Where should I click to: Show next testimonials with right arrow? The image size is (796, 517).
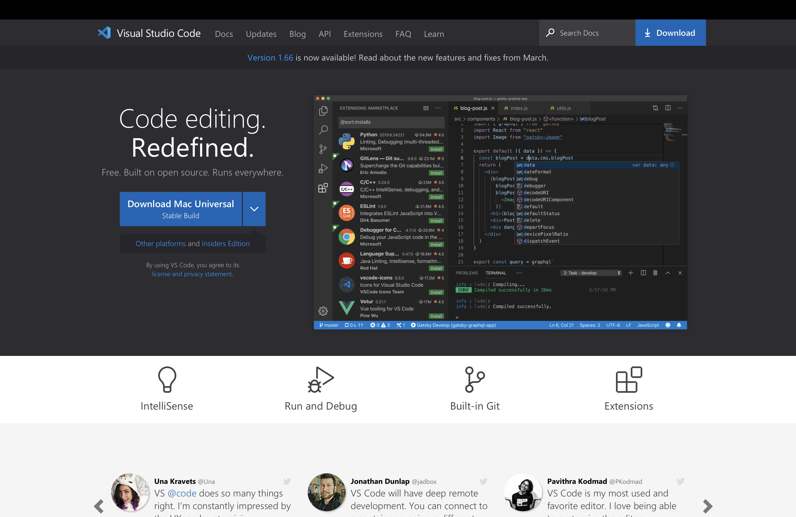707,506
